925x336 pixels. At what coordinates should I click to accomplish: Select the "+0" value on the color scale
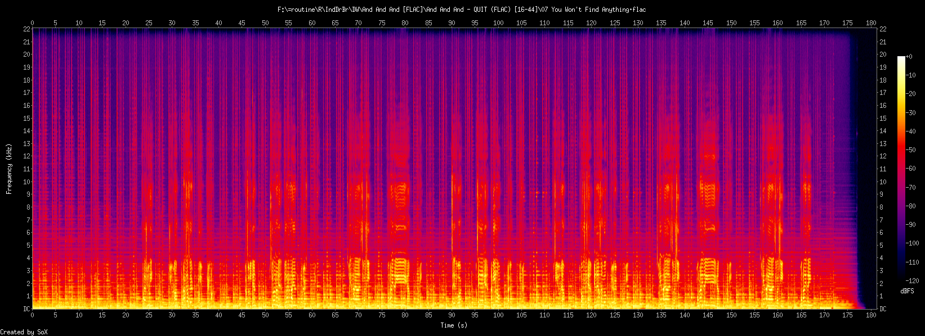(909, 57)
